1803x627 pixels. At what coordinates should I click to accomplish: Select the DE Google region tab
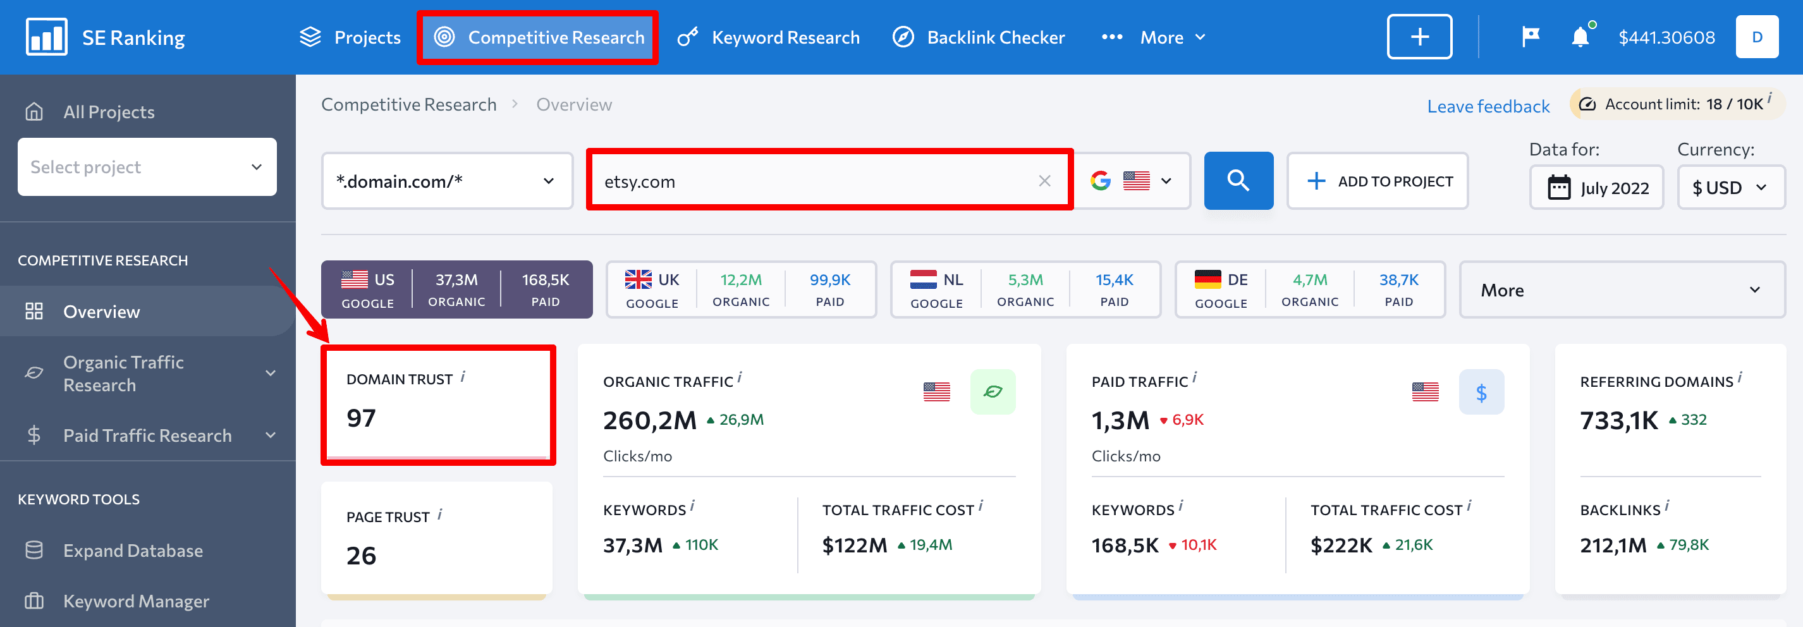[x=1309, y=289]
